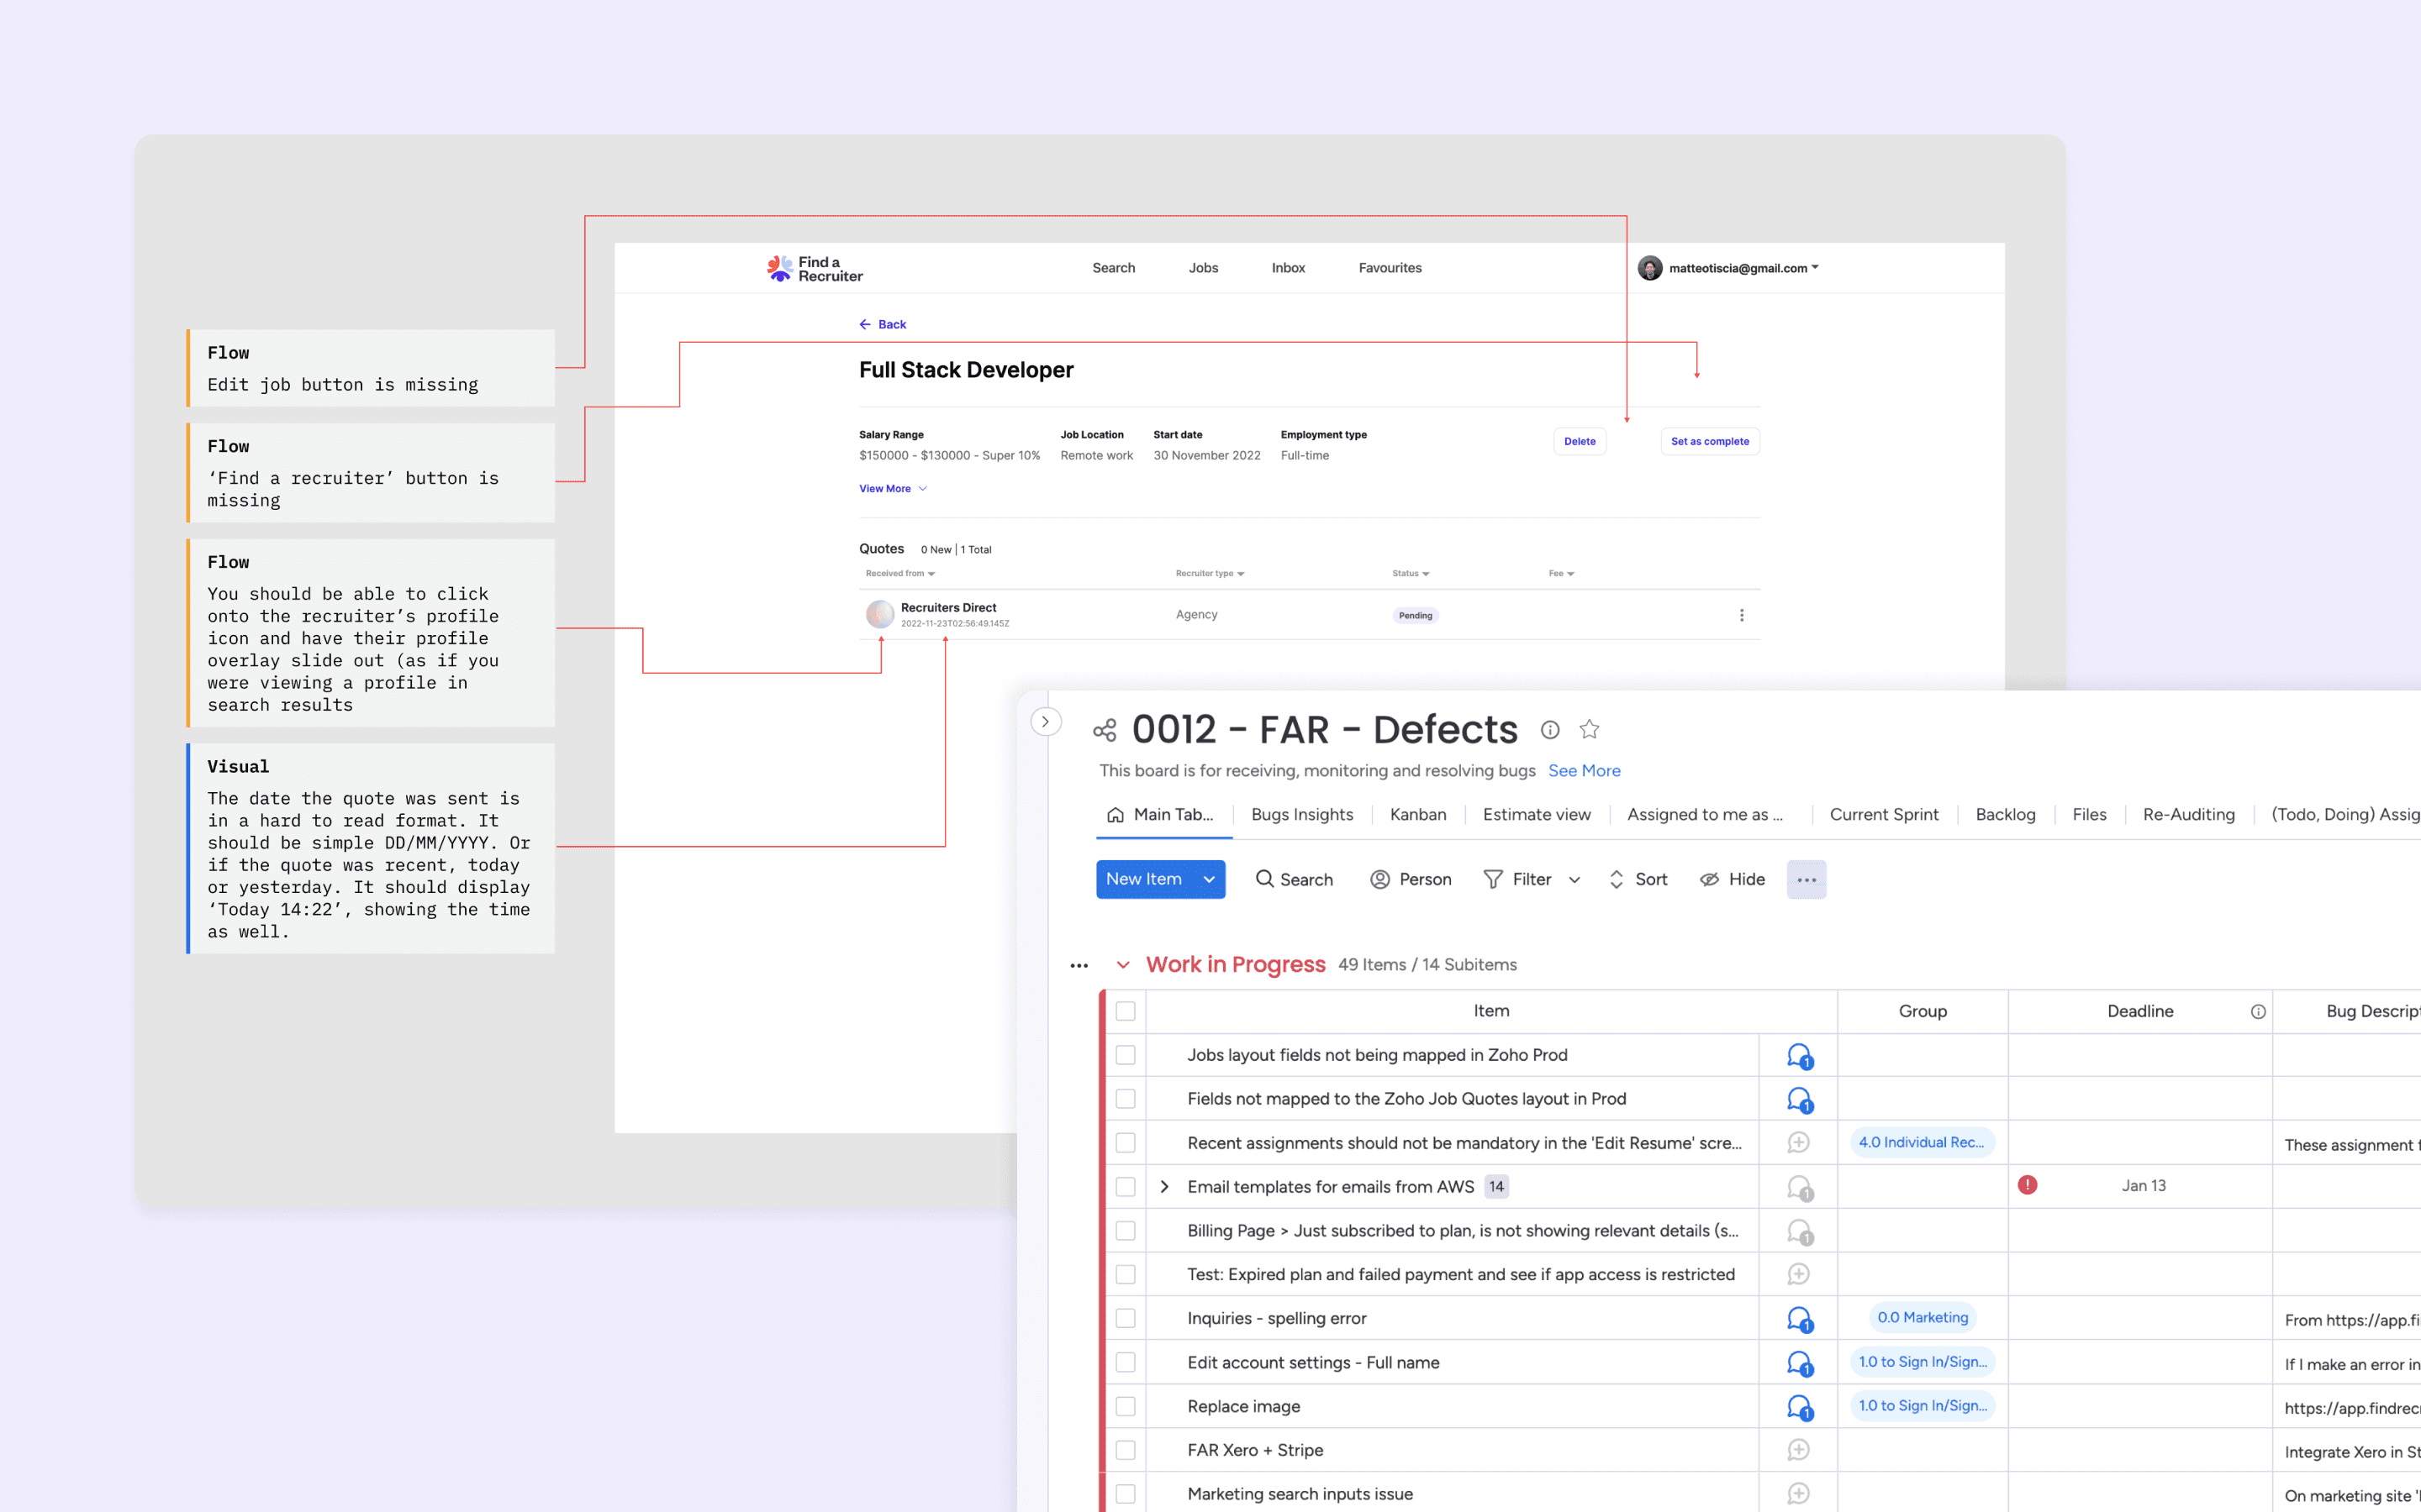The image size is (2421, 1512).
Task: Open the Bugs Insights tab
Action: 1301,814
